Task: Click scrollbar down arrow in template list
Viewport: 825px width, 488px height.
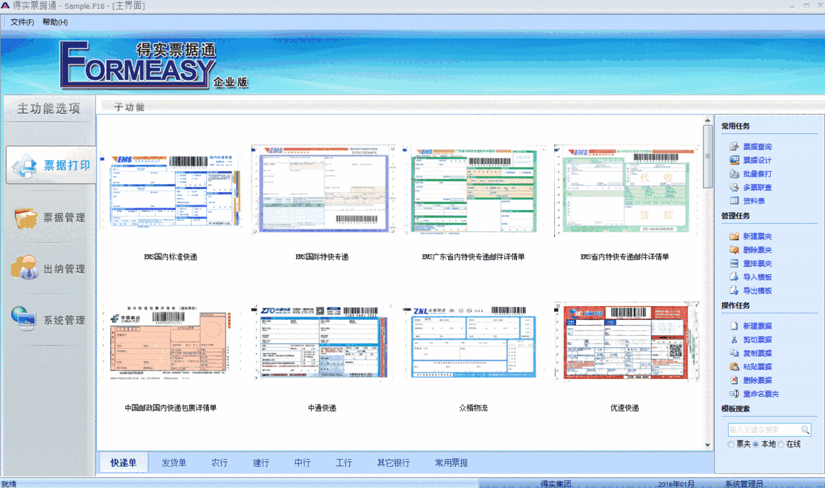Action: pos(707,445)
